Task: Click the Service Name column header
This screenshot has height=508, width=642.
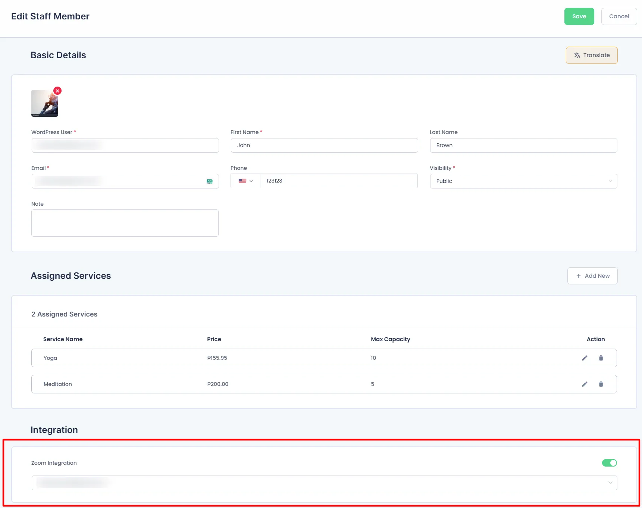Action: tap(63, 339)
